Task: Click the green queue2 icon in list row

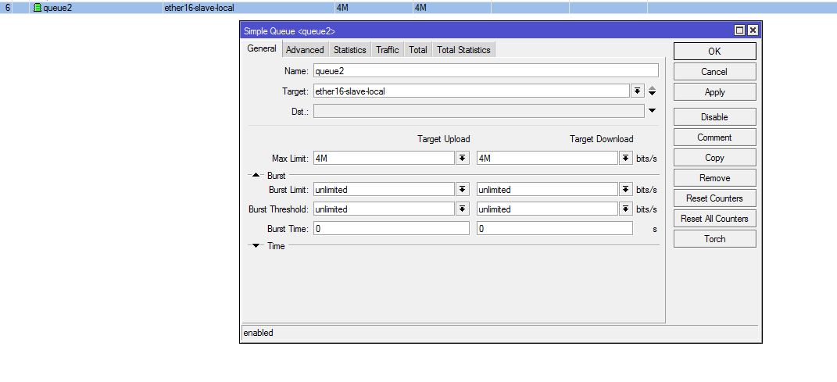Action: [38, 8]
